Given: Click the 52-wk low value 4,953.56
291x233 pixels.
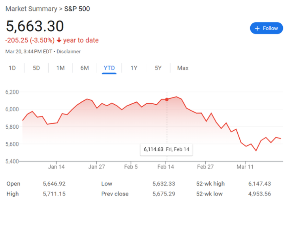Looking at the screenshot, I should 260,194.
